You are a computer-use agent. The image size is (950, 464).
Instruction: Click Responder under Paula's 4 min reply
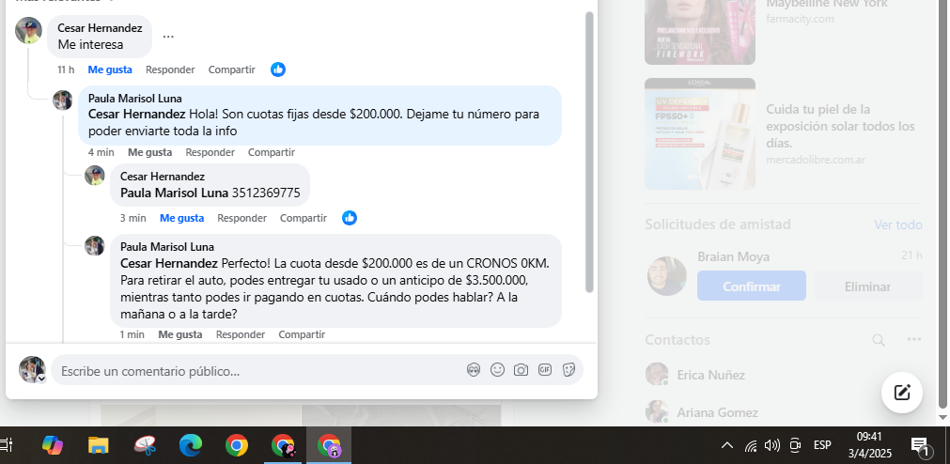tap(210, 153)
